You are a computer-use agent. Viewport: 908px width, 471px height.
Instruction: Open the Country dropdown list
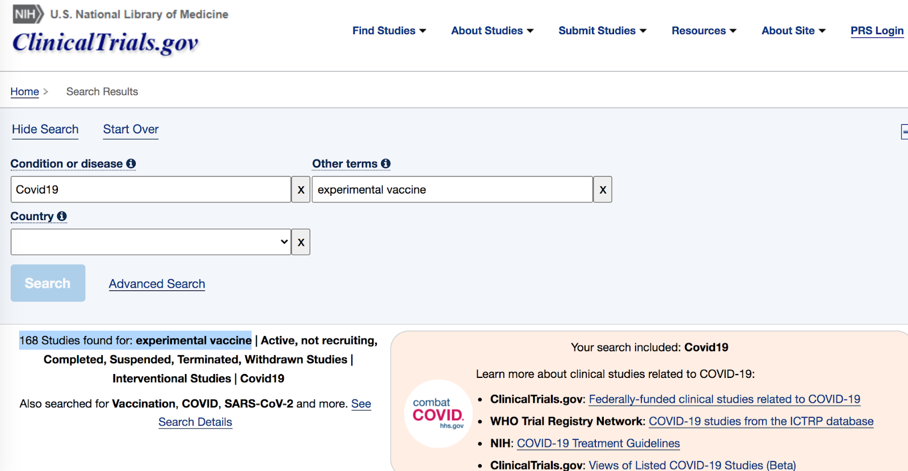click(x=151, y=242)
